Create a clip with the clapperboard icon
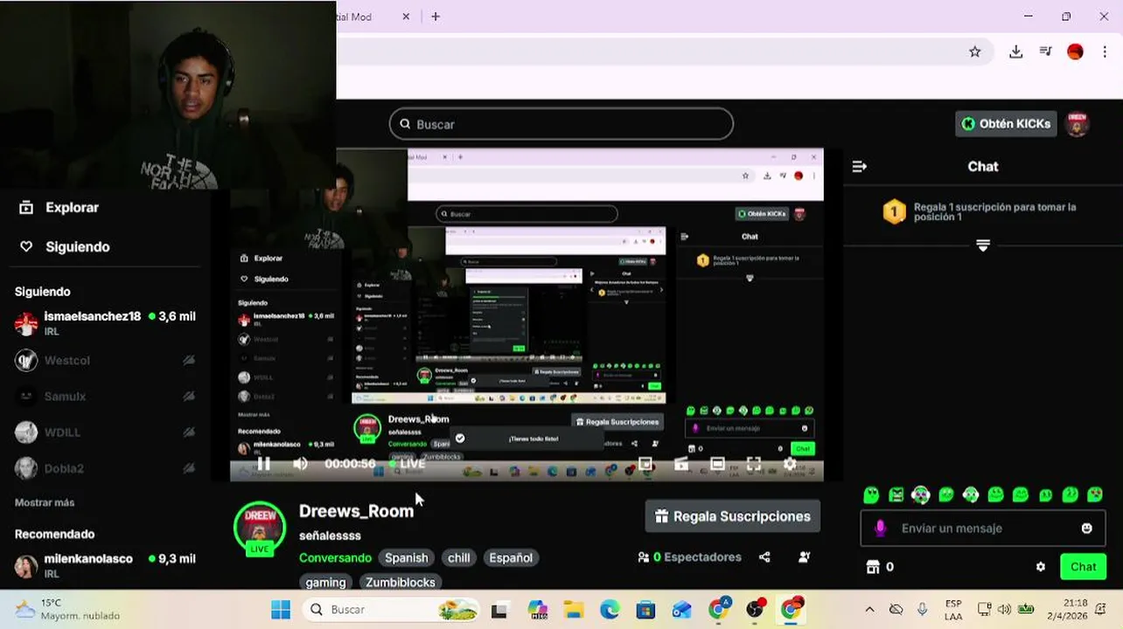This screenshot has height=629, width=1123. tap(681, 464)
